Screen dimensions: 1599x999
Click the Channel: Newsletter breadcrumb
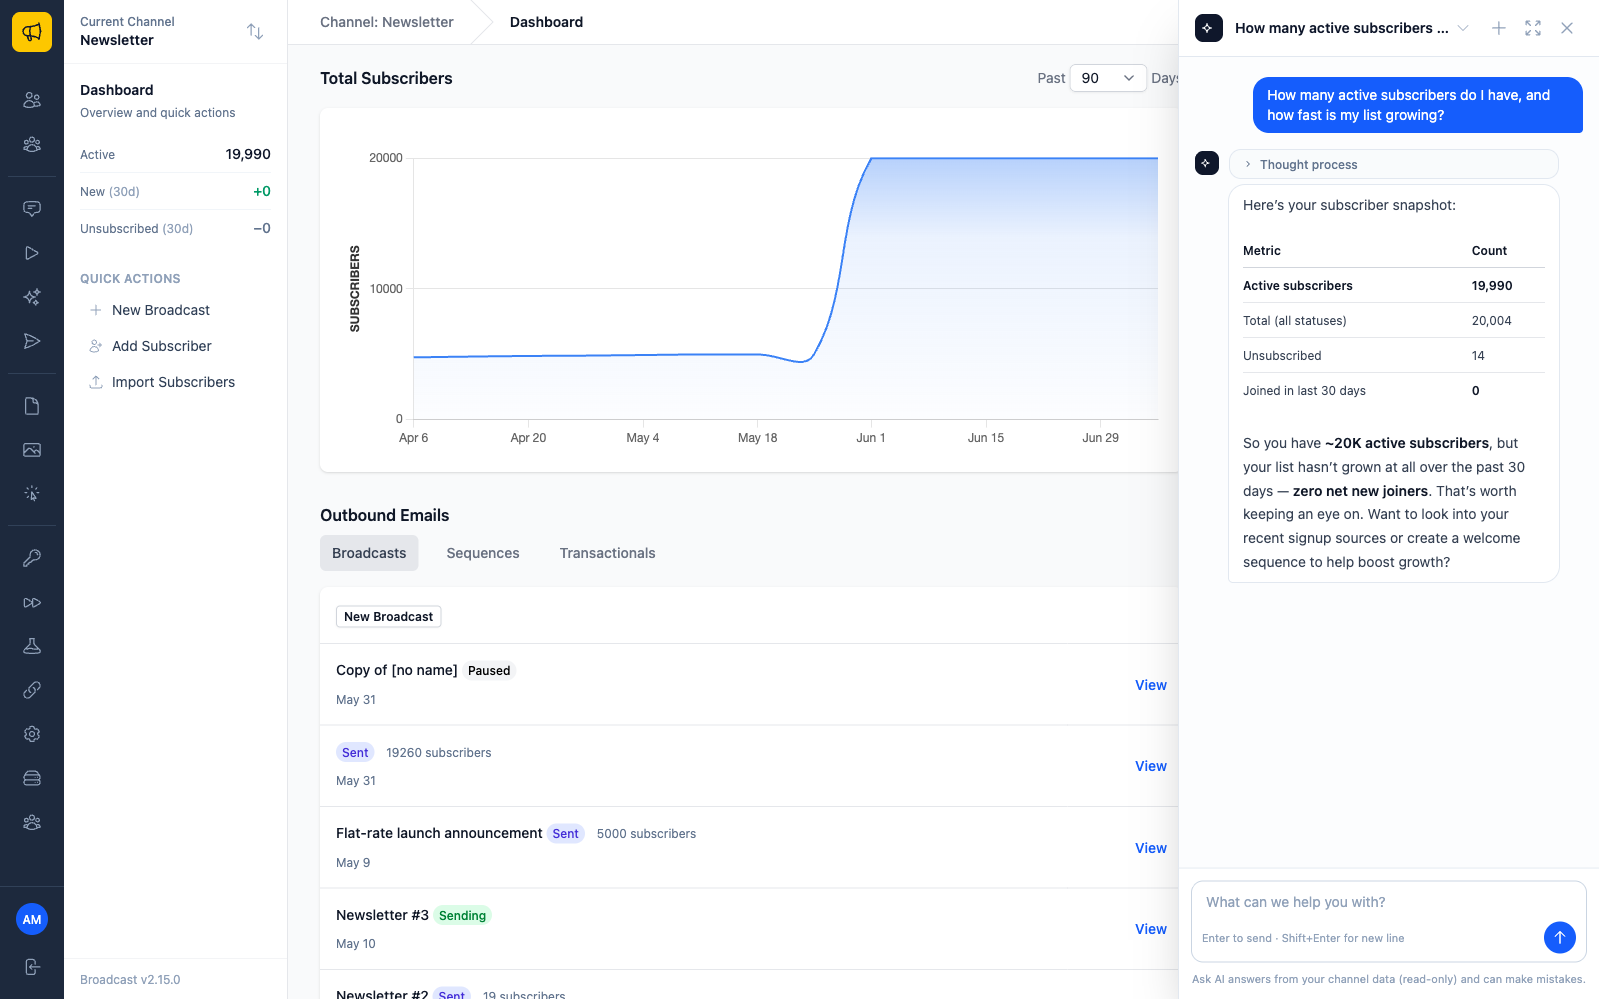pyautogui.click(x=387, y=22)
